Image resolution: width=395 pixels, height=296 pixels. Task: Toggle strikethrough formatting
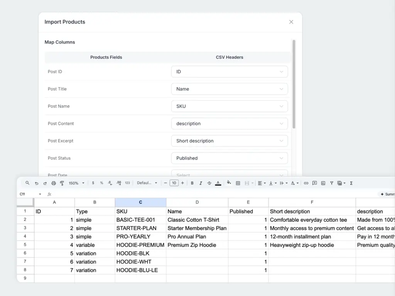[x=209, y=183]
